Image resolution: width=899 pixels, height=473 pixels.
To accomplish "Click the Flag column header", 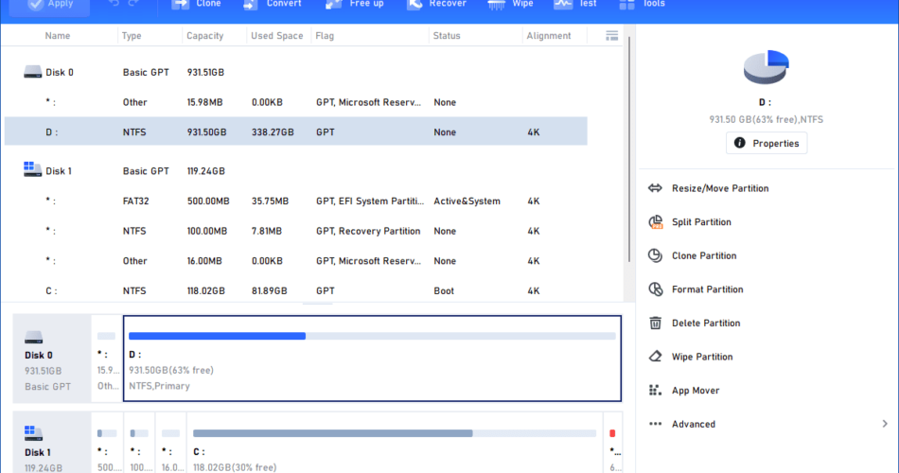I will 325,36.
